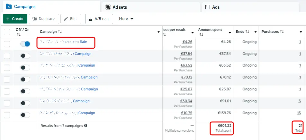
Task: Sort by the Amount spent arrows
Action: (x=201, y=35)
